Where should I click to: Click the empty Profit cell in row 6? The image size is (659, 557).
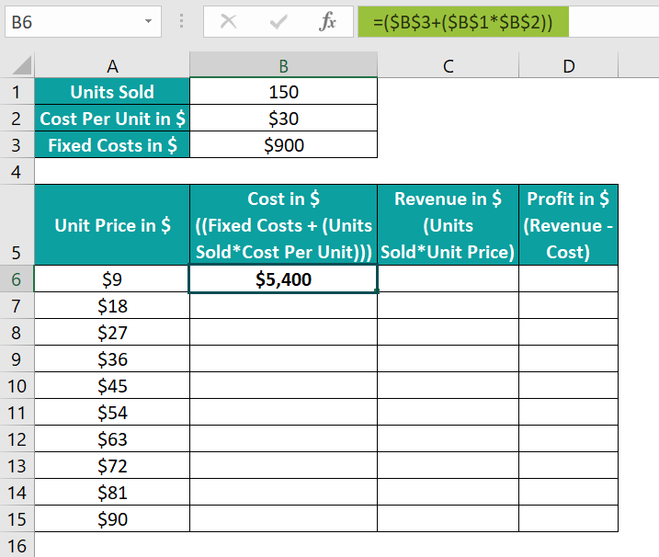pyautogui.click(x=568, y=279)
